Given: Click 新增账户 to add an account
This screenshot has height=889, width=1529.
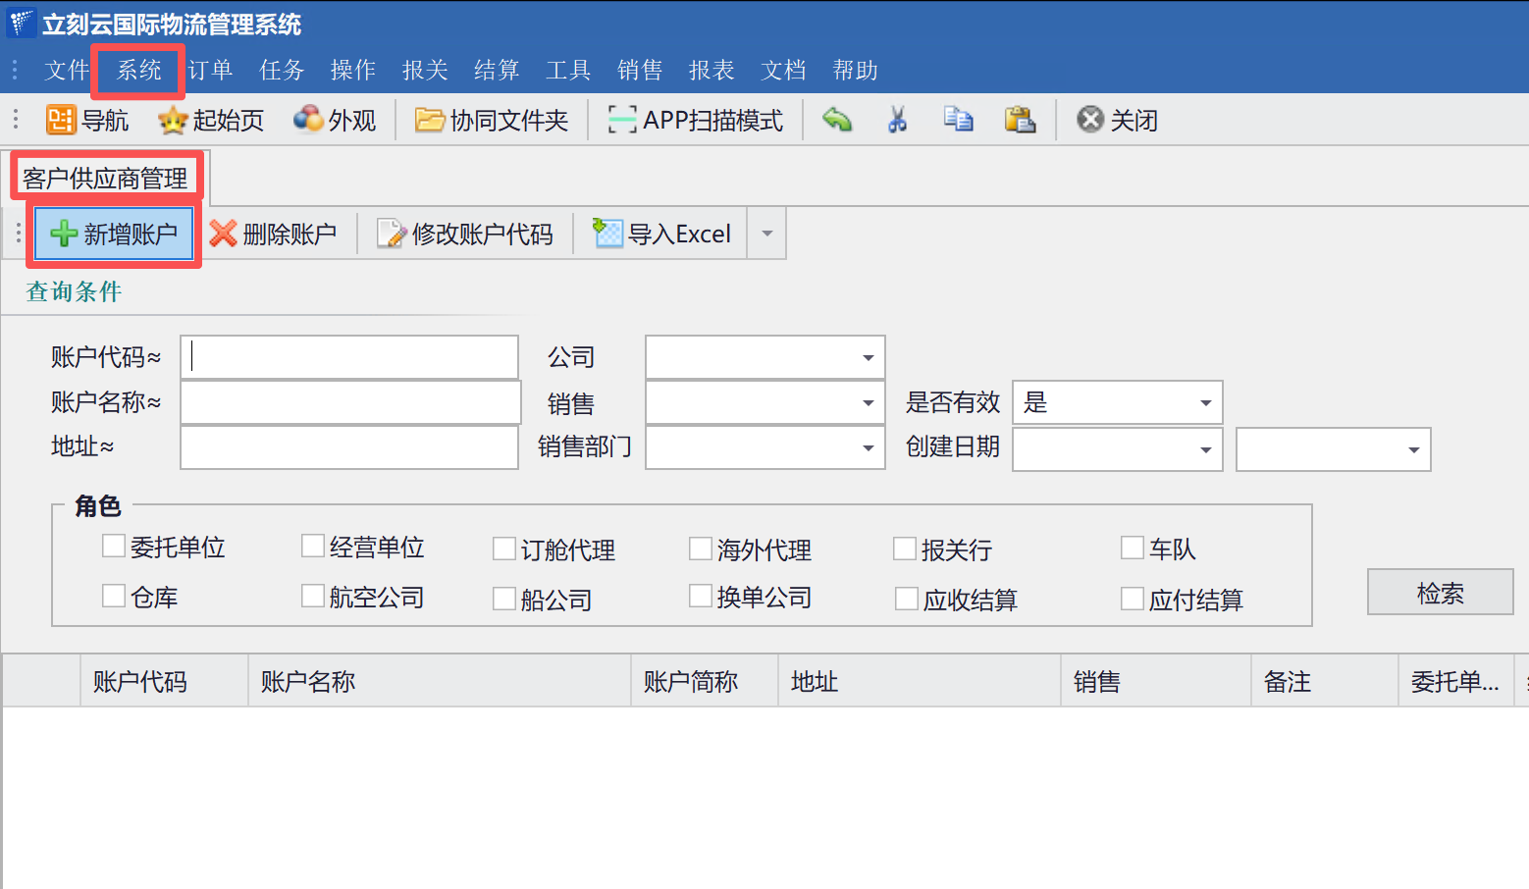Looking at the screenshot, I should (114, 234).
